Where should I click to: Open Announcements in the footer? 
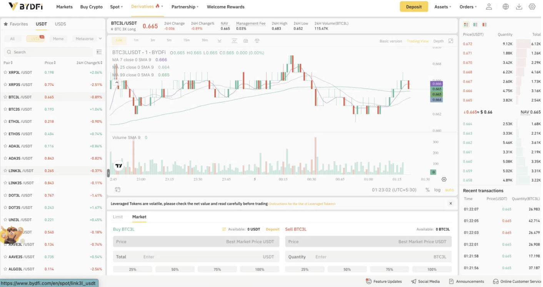pos(466,281)
